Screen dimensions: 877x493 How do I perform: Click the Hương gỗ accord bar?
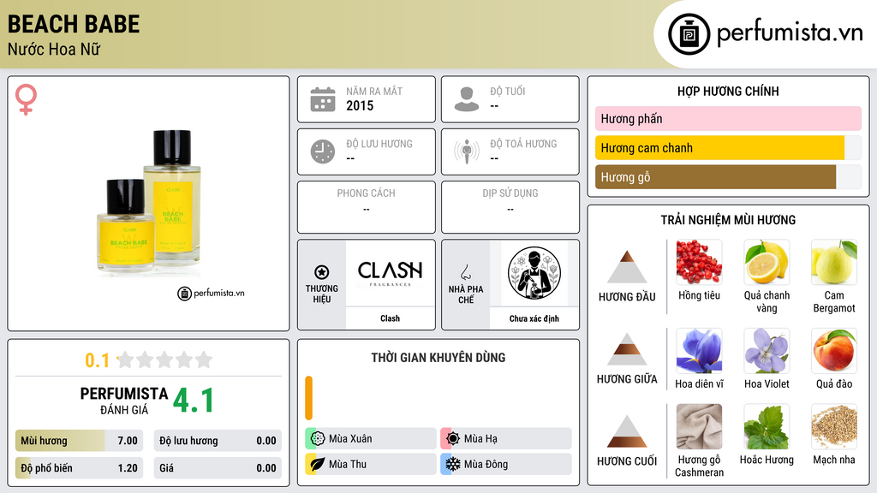[x=728, y=177]
